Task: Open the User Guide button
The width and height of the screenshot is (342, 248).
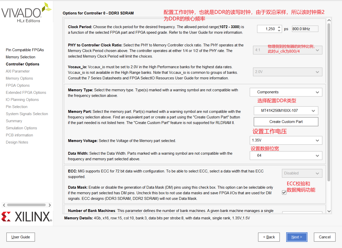Action: (x=21, y=237)
